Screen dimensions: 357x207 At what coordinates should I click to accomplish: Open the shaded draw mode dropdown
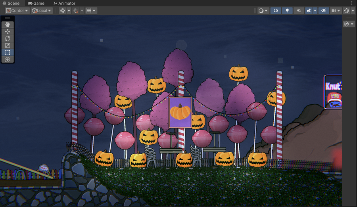[x=263, y=10]
